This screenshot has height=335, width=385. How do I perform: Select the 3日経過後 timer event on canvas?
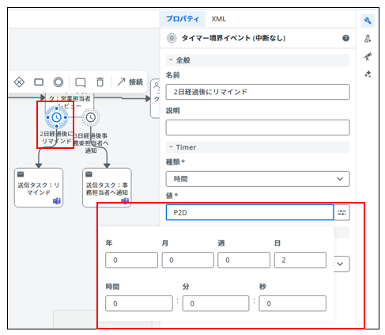[91, 117]
